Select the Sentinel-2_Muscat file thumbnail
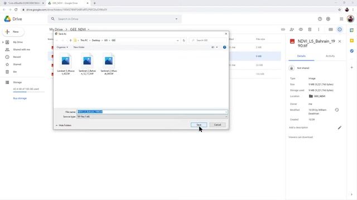 (109, 64)
